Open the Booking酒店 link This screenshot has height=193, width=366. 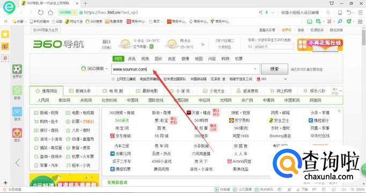280,136
